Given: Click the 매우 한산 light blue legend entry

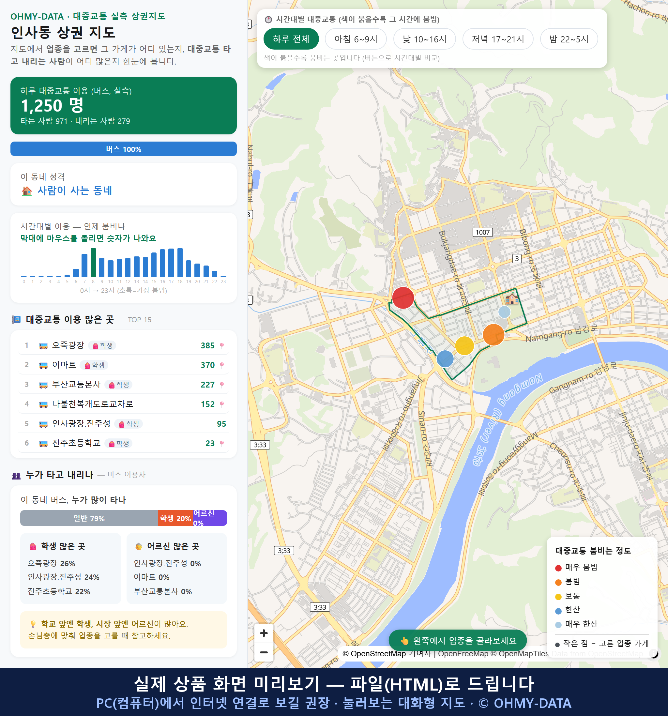Looking at the screenshot, I should pos(576,624).
